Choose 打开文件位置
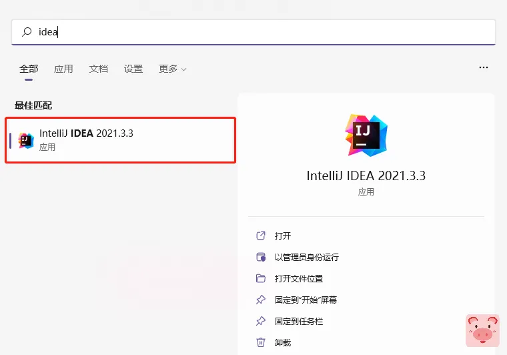 click(x=299, y=278)
